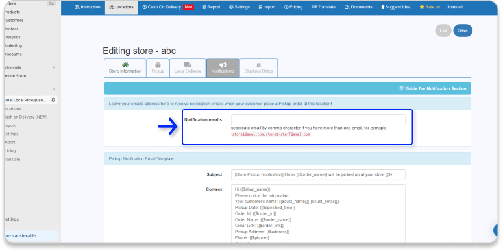Click the lightbulb icon beside Guide For Notification
The width and height of the screenshot is (503, 251).
point(401,88)
